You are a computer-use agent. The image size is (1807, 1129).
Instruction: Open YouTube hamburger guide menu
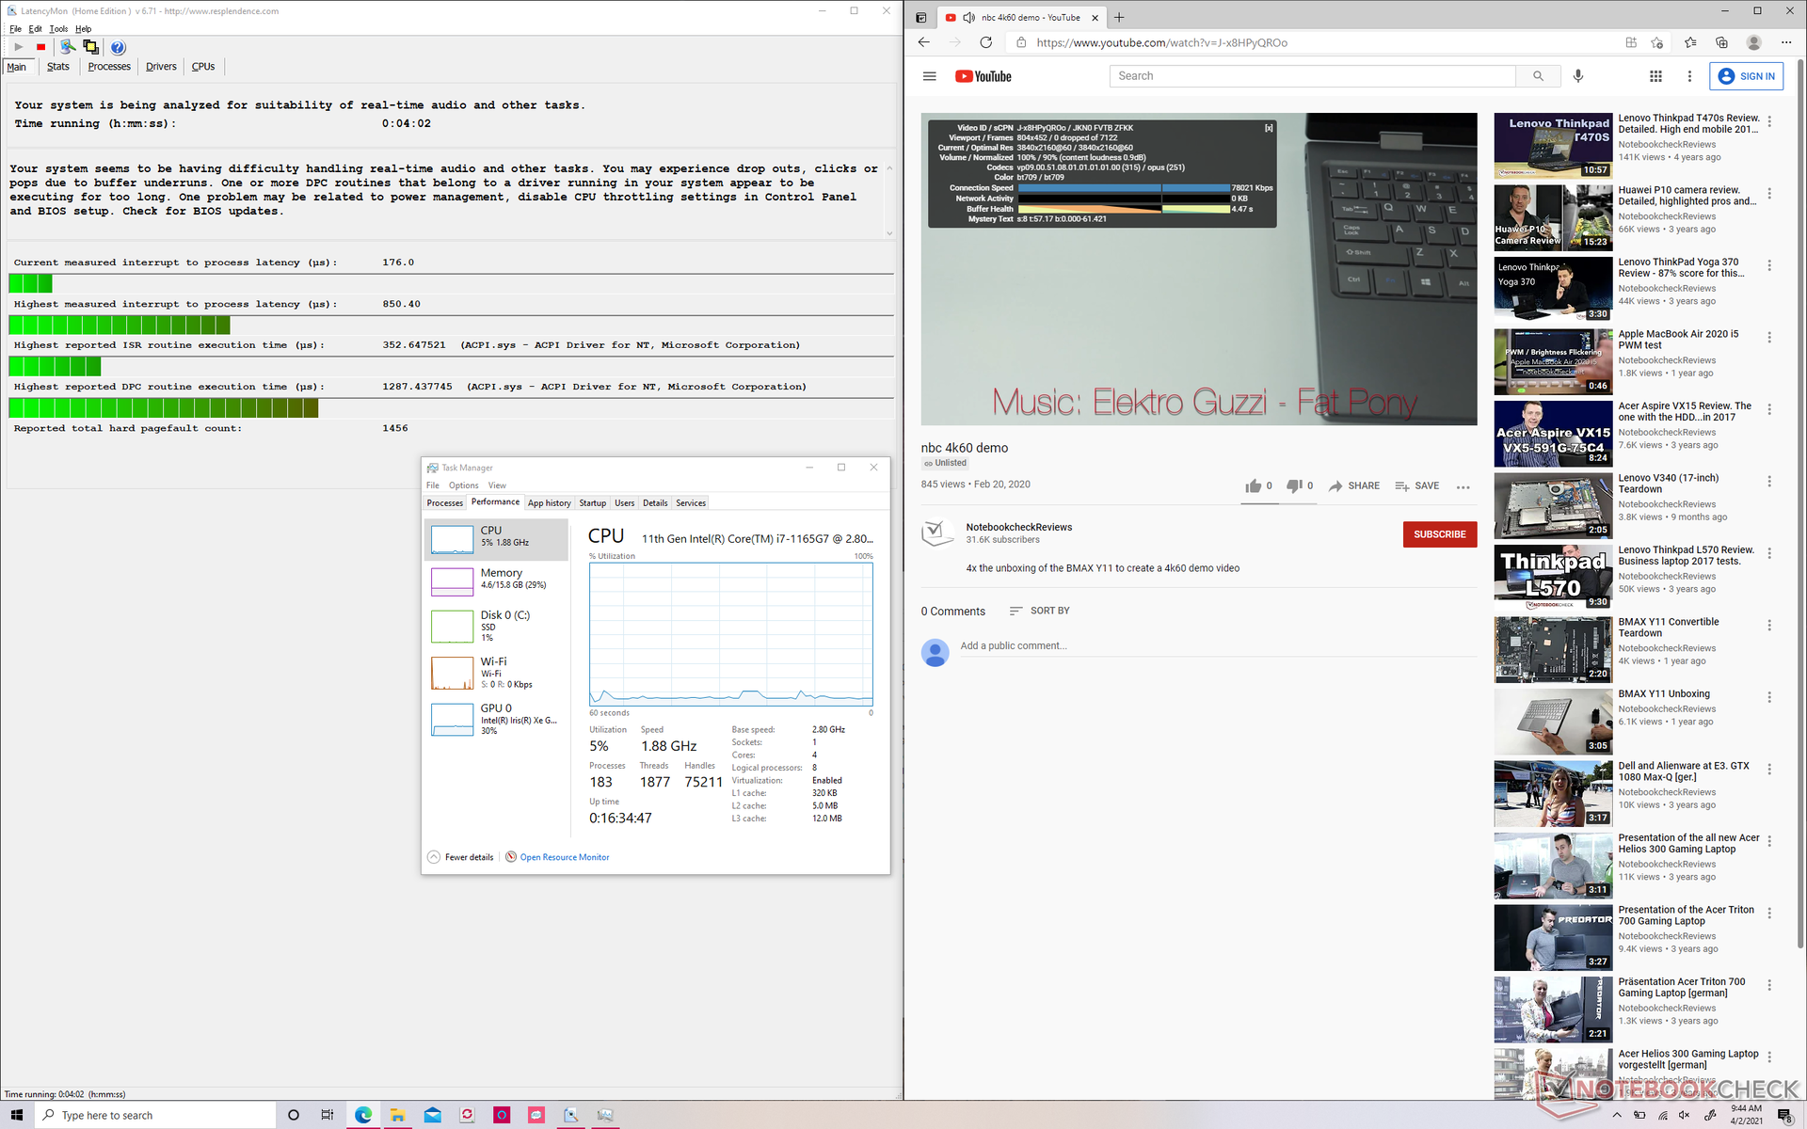click(x=929, y=76)
